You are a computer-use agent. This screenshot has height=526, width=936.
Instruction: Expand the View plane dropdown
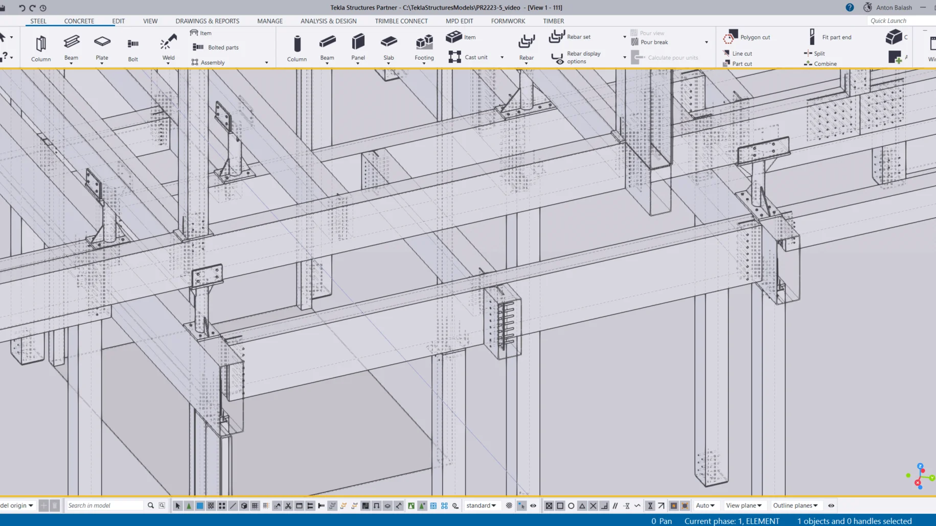[744, 506]
